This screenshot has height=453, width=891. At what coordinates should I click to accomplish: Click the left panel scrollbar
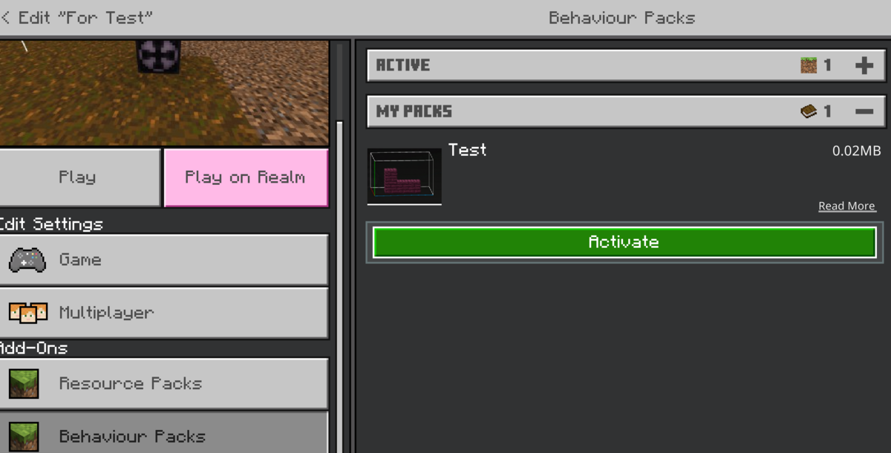(x=340, y=286)
